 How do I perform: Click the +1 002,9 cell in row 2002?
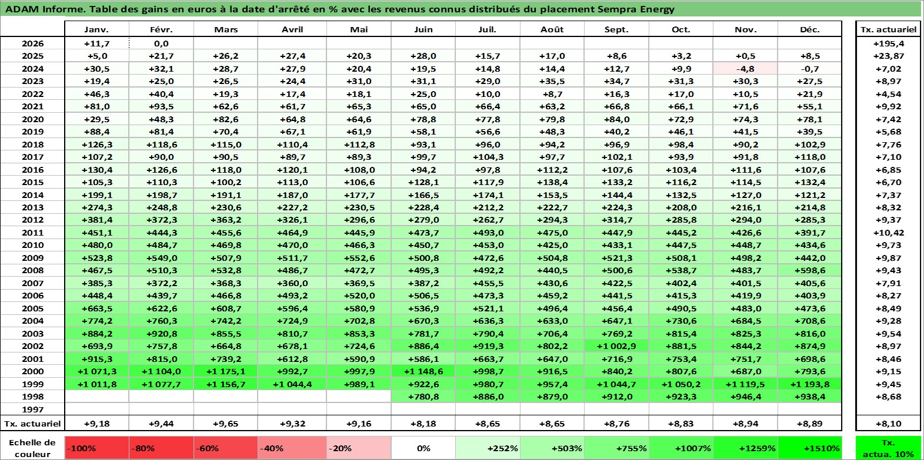point(616,346)
